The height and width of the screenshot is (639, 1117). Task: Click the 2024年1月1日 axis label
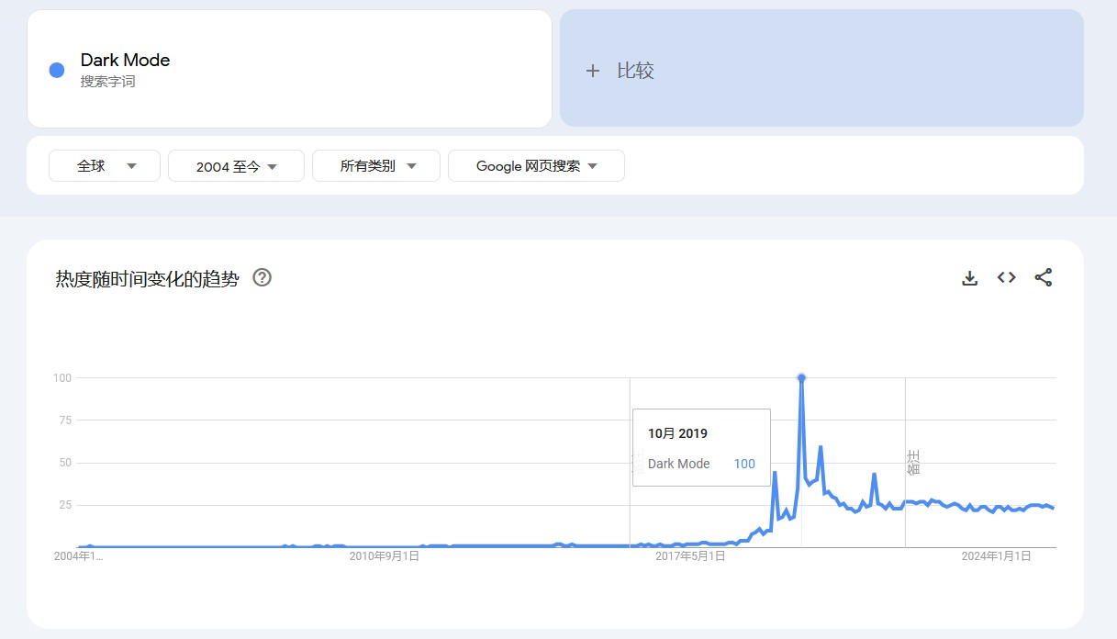coord(995,555)
